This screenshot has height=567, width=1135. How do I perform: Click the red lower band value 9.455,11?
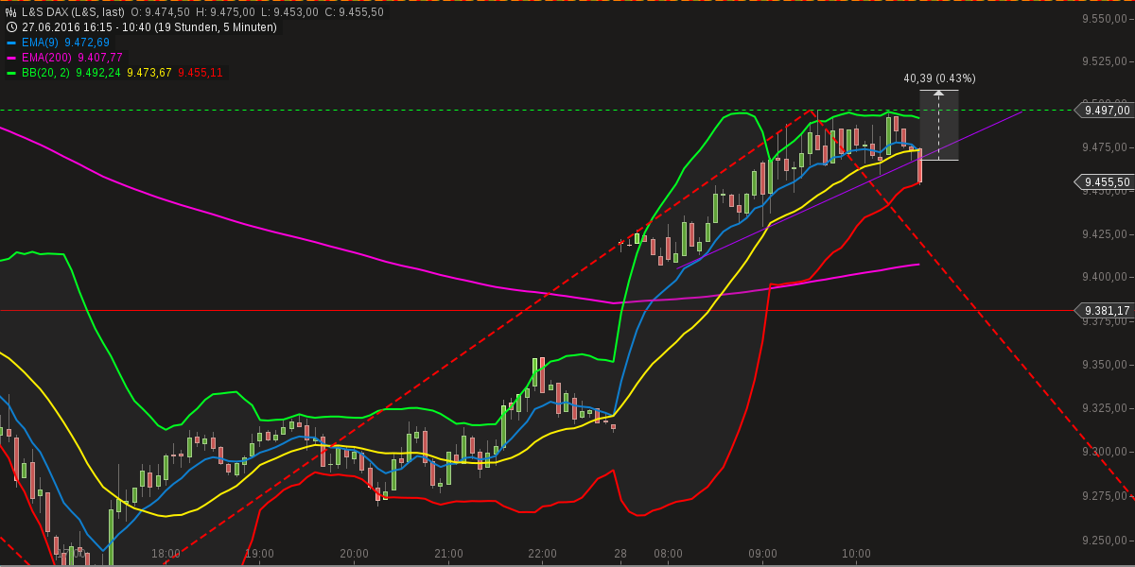click(x=201, y=73)
